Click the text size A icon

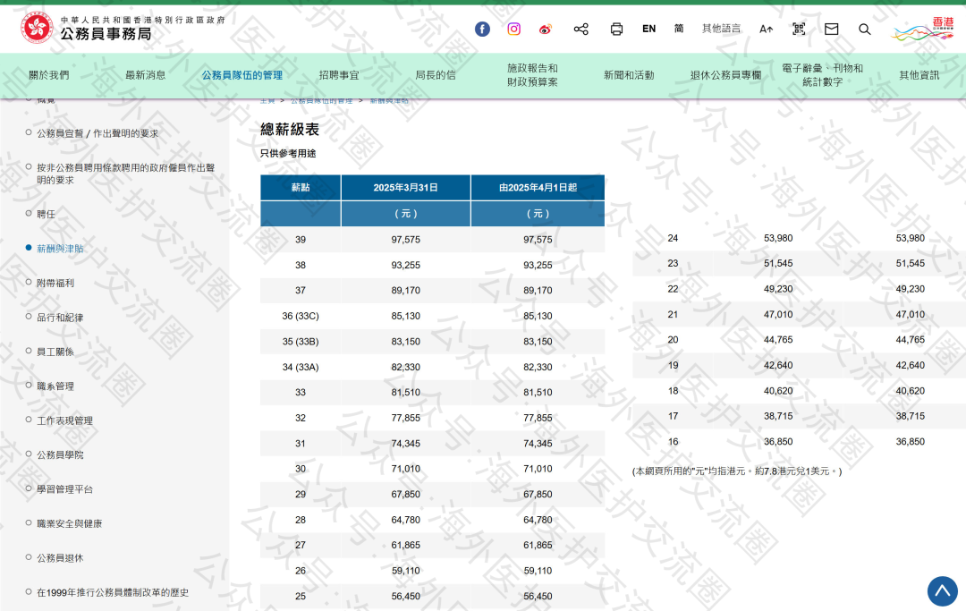pos(766,29)
